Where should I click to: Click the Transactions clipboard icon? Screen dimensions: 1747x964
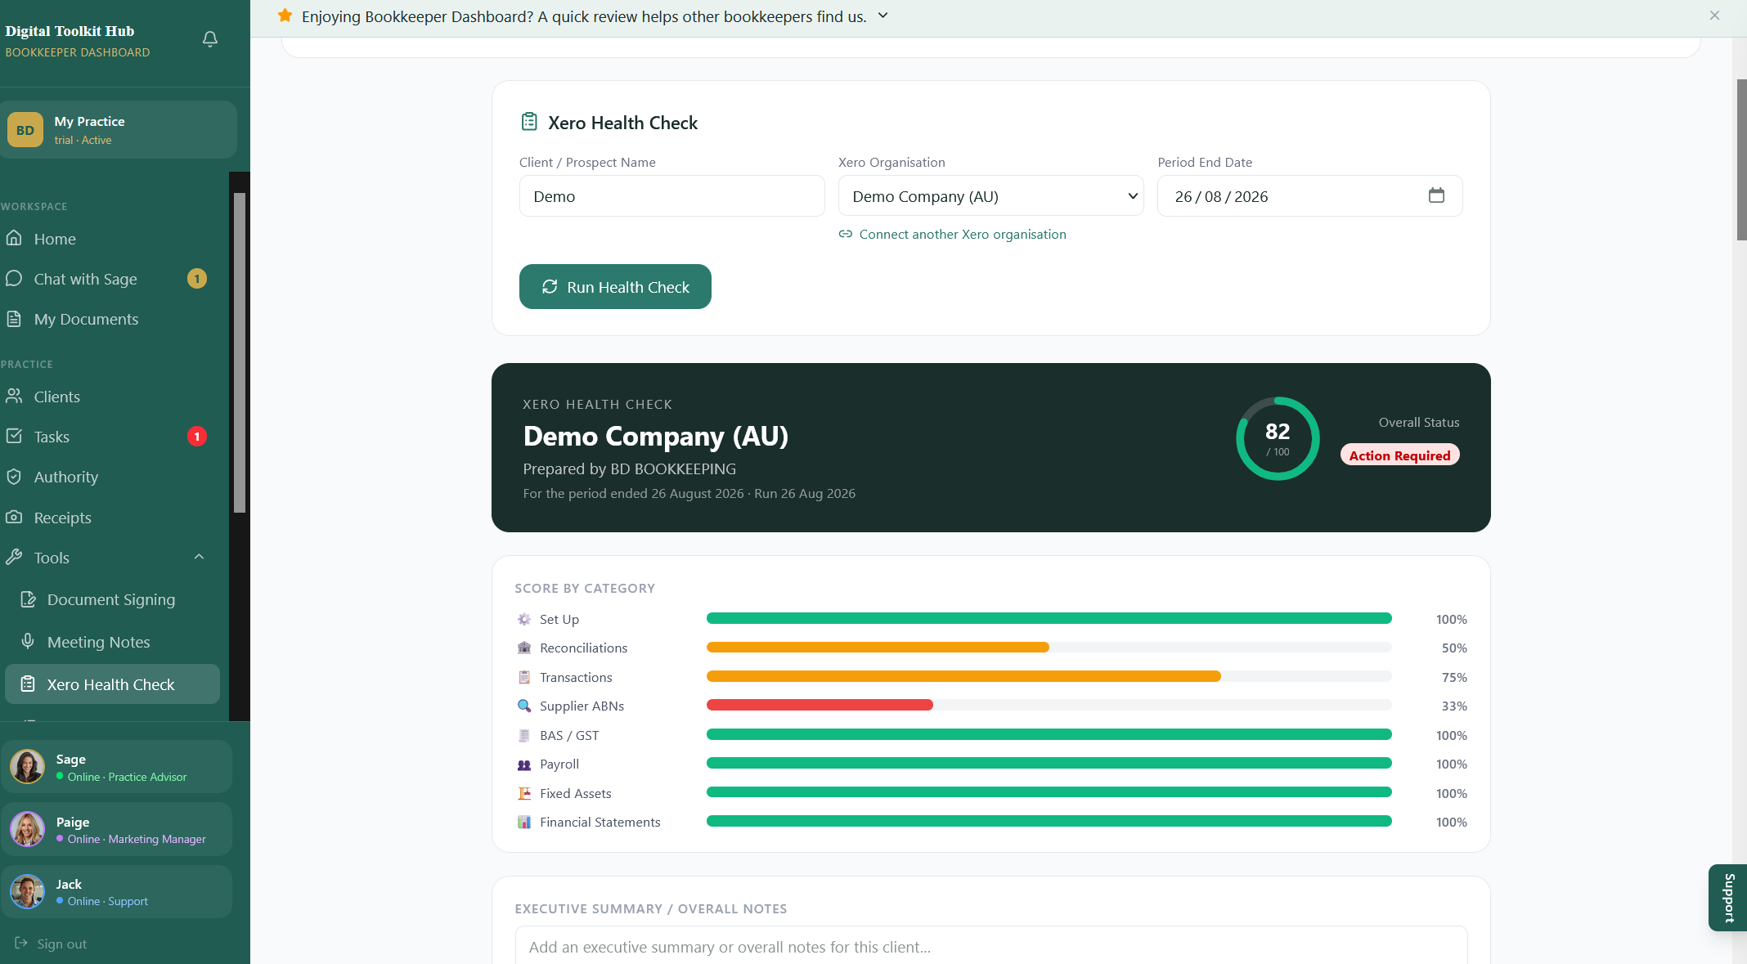[524, 677]
